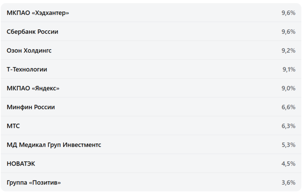The image size is (303, 195).
Task: Select МД Медикал Груп Инвестментс
Action: coord(54,145)
